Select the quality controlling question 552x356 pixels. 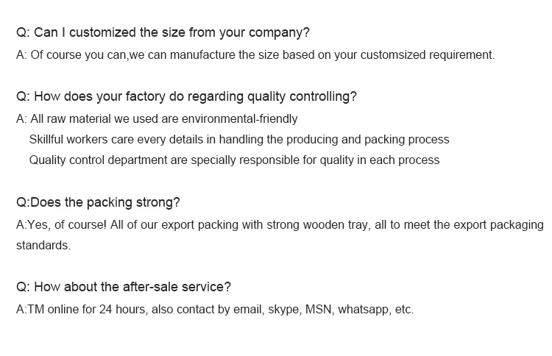[186, 96]
